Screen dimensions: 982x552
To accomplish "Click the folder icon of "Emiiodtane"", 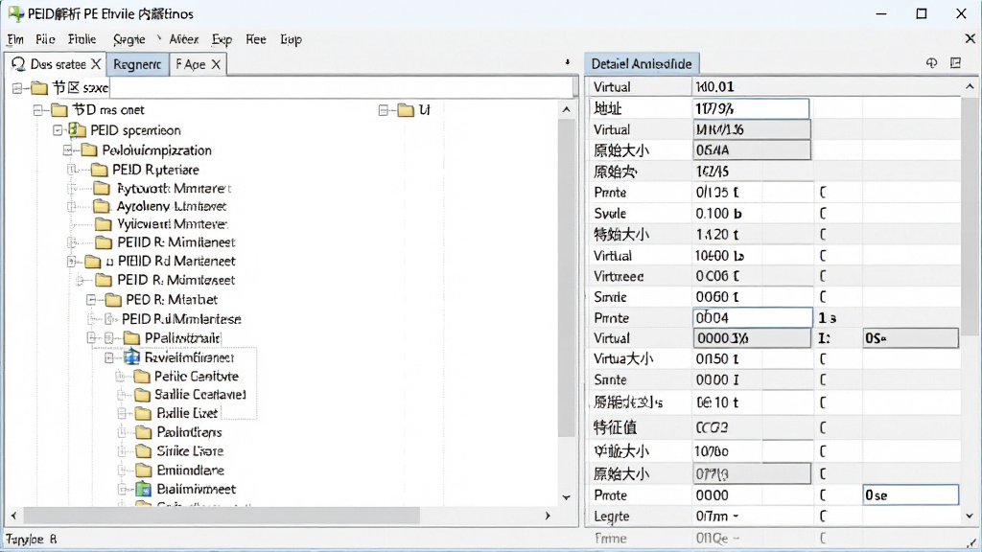I will pos(144,470).
